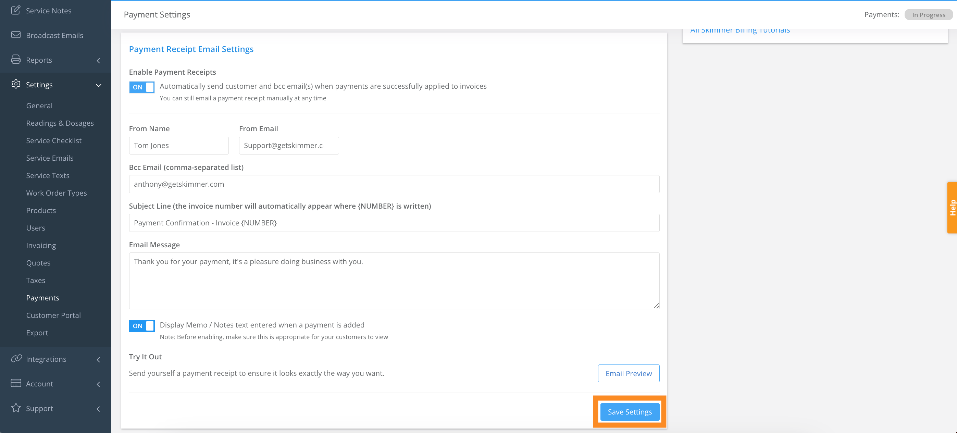The image size is (957, 433).
Task: Click the Bcc Email field
Action: tap(394, 184)
